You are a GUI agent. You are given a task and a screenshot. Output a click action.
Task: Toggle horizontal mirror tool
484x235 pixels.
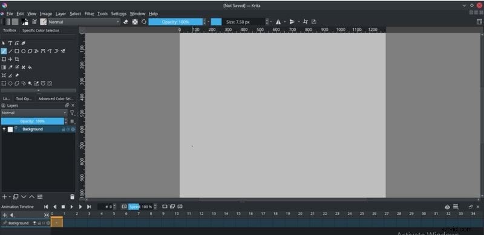[x=278, y=22]
